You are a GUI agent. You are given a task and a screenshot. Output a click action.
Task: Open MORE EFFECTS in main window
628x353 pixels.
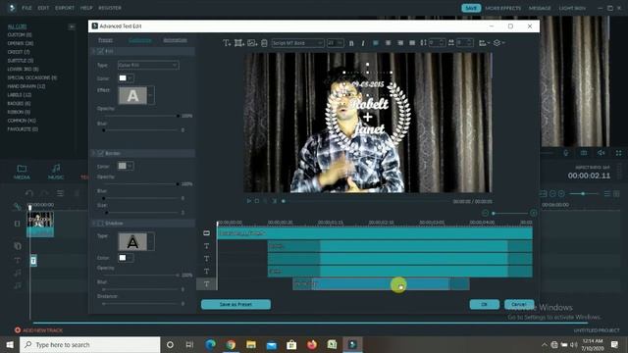(503, 8)
